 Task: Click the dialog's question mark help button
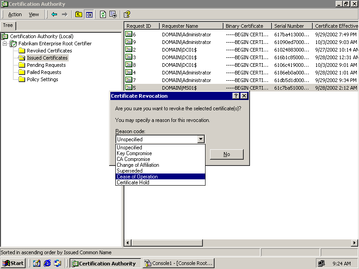[x=236, y=96]
